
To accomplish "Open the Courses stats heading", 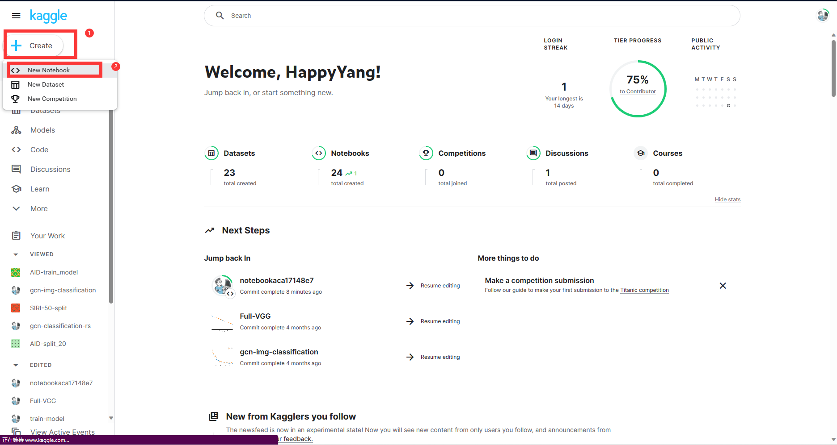I will pyautogui.click(x=668, y=153).
